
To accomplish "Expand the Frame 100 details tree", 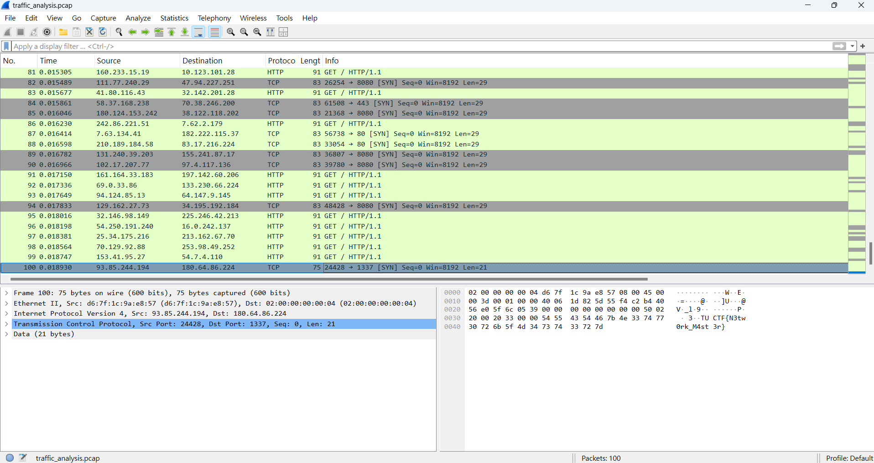I will [x=6, y=293].
